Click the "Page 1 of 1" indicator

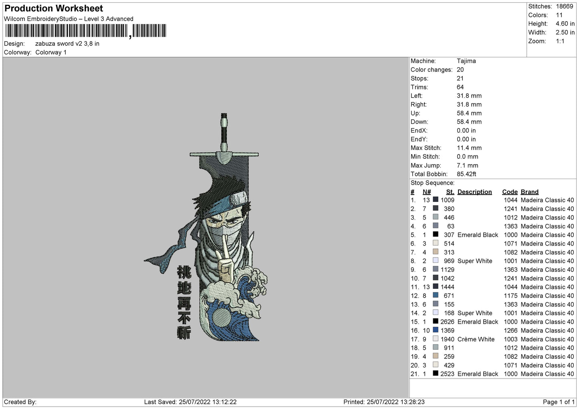pyautogui.click(x=559, y=402)
